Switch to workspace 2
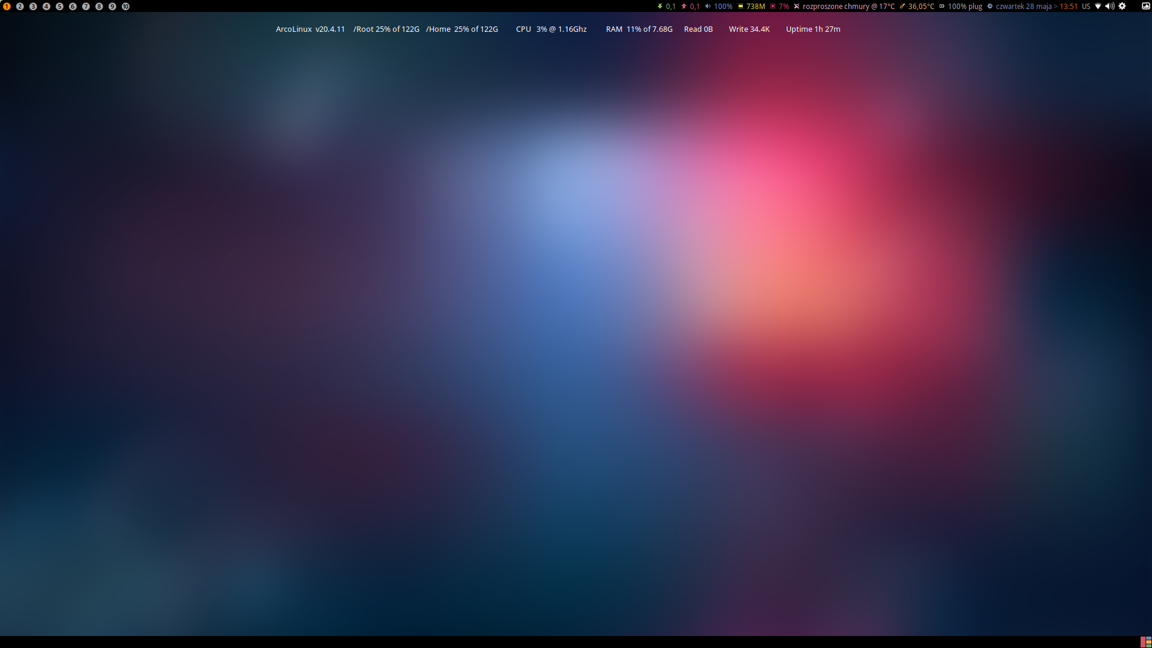This screenshot has width=1152, height=648. pos(20,7)
